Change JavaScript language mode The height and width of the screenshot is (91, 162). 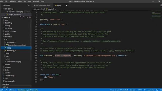151,90
